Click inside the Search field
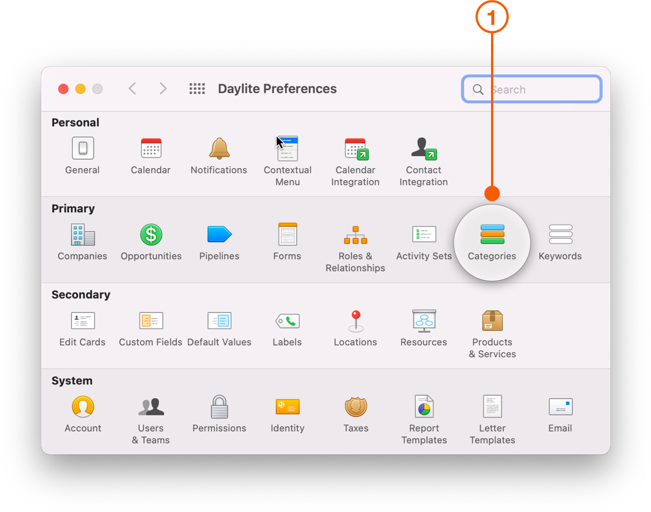Viewport: 651px width, 512px height. pyautogui.click(x=531, y=88)
